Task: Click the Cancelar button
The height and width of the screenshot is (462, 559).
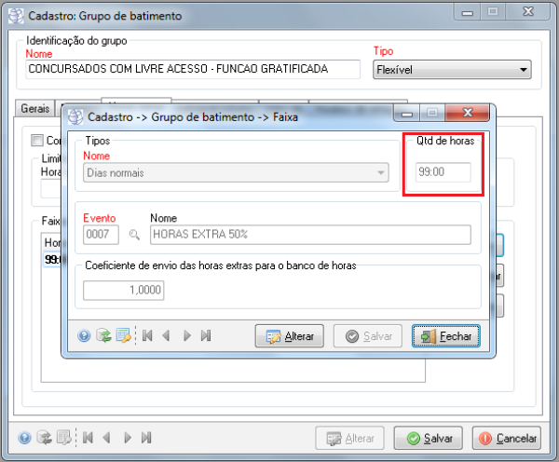Action: click(x=508, y=438)
